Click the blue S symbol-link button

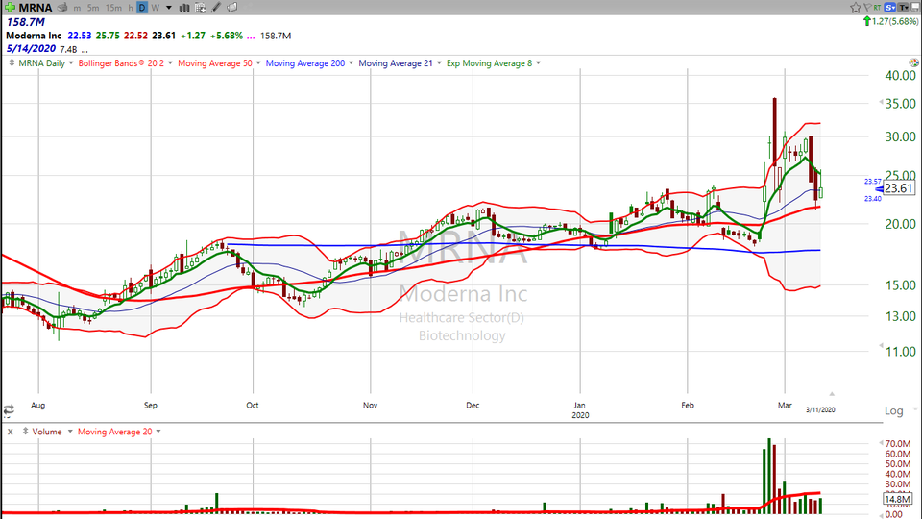pyautogui.click(x=890, y=8)
